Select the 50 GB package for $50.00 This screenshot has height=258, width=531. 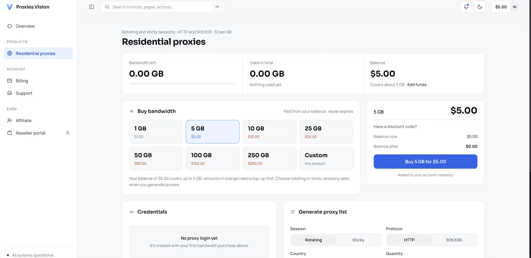point(156,158)
